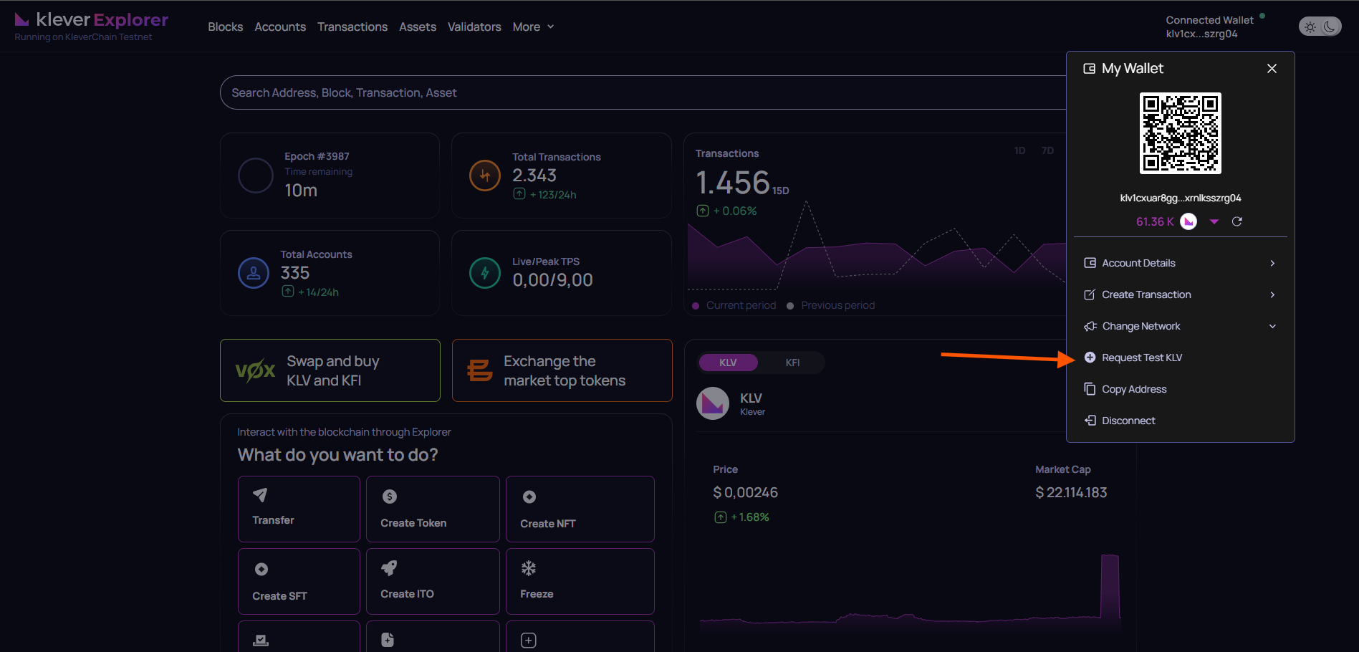Open the Accounts page
Viewport: 1359px width, 652px height.
coord(280,27)
